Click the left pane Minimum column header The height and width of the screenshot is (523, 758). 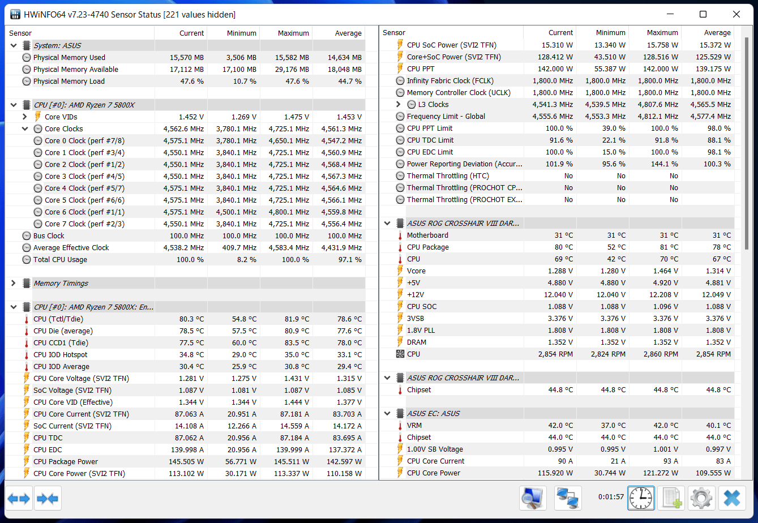(x=233, y=33)
